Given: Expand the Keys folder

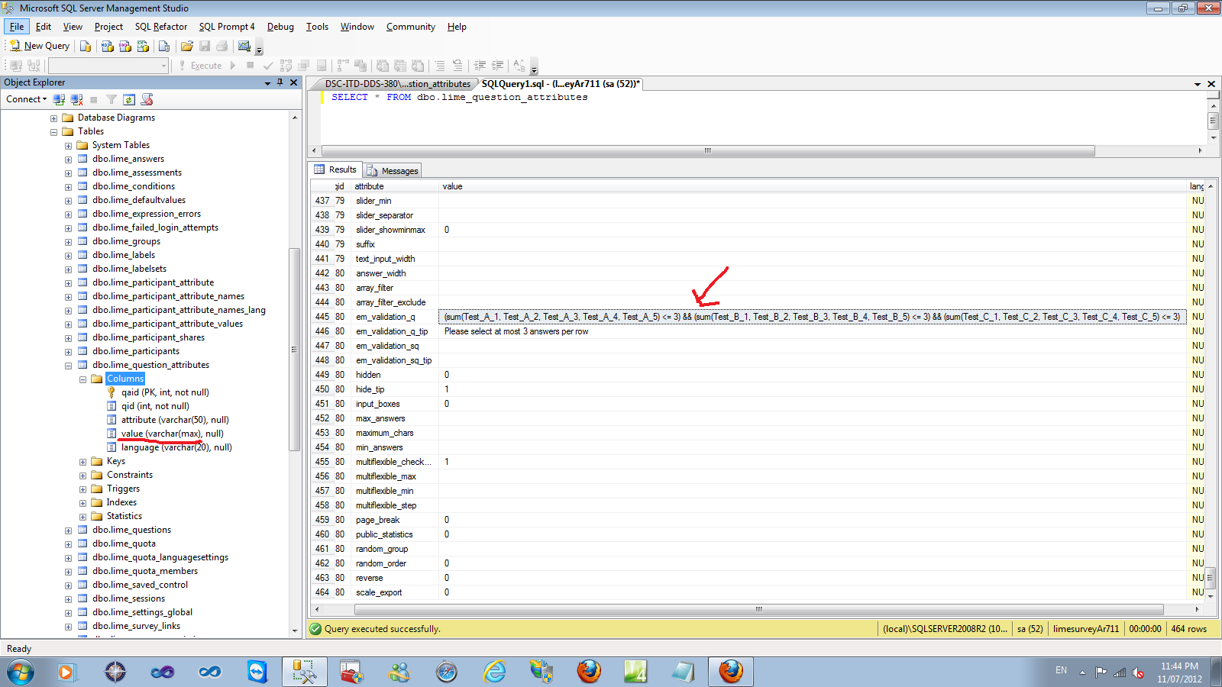Looking at the screenshot, I should (x=82, y=462).
